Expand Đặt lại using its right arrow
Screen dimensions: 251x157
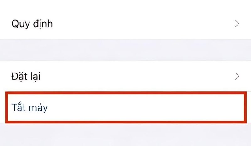(x=237, y=76)
